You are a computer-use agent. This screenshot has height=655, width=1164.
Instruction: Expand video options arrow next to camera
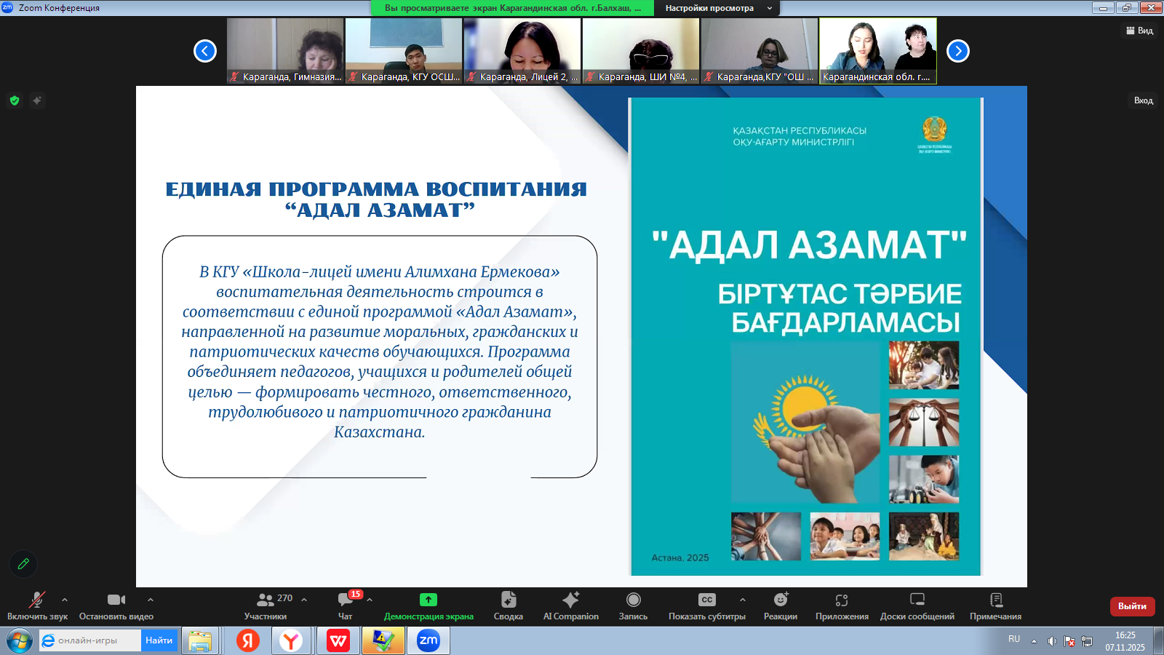pyautogui.click(x=151, y=600)
